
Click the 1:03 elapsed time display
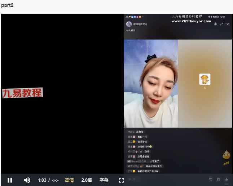point(42,180)
